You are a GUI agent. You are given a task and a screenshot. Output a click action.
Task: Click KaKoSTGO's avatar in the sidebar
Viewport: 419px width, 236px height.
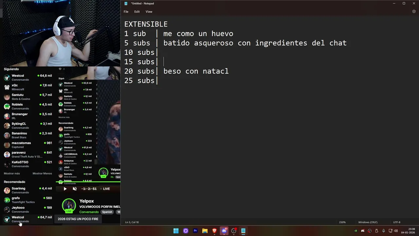7,164
